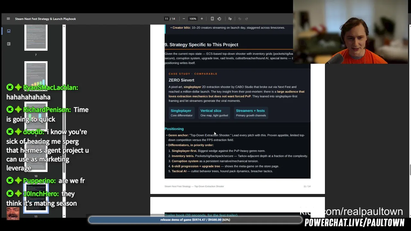
Task: Click the thumbnail panel scroll-down arrow
Action: tap(64, 216)
